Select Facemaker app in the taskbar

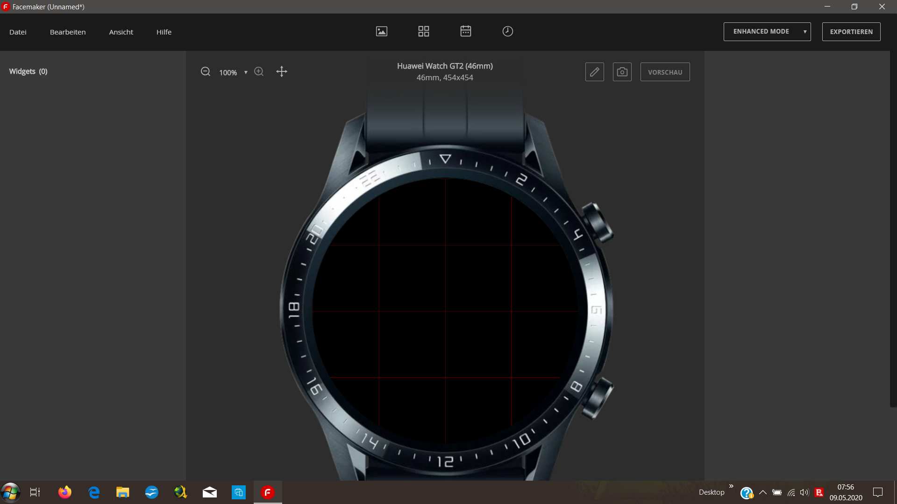click(268, 492)
